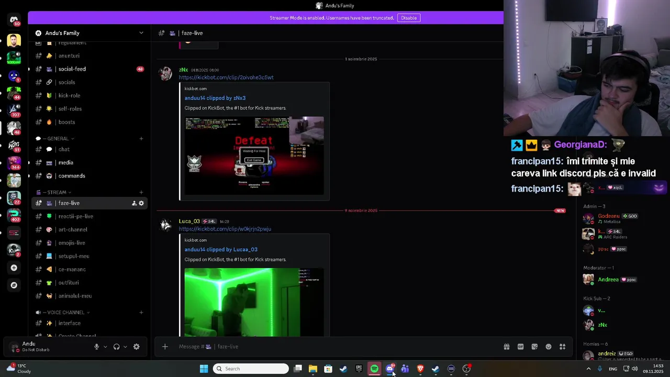Click Add a Server plus icon
The height and width of the screenshot is (377, 670).
[14, 268]
